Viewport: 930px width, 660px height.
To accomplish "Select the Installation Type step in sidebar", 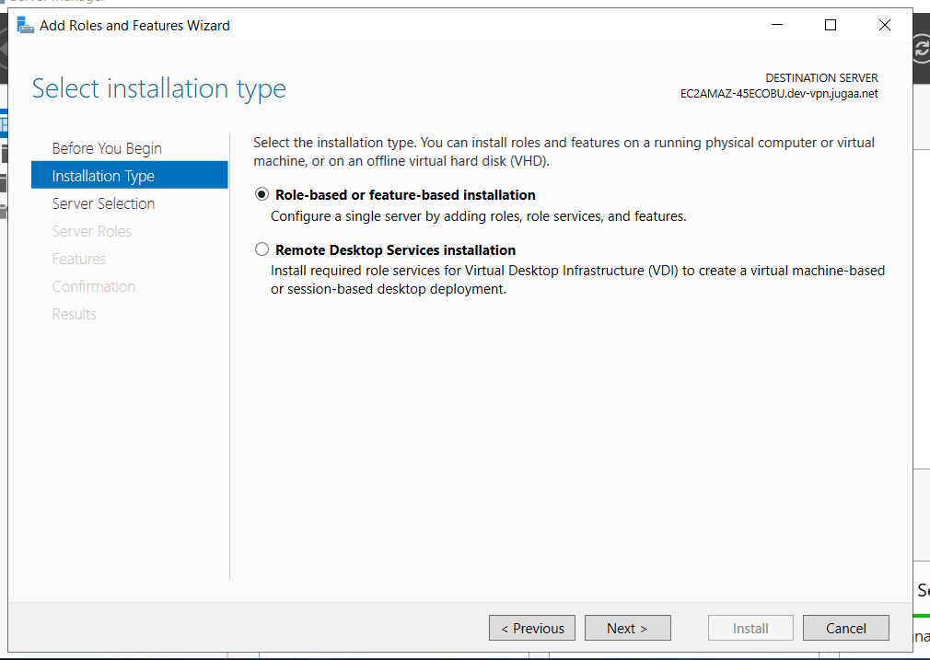I will (x=103, y=176).
